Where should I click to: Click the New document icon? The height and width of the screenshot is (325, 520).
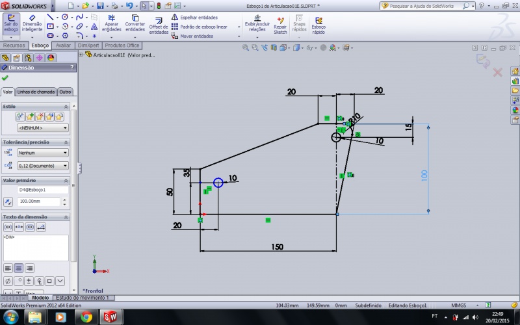tap(71, 6)
